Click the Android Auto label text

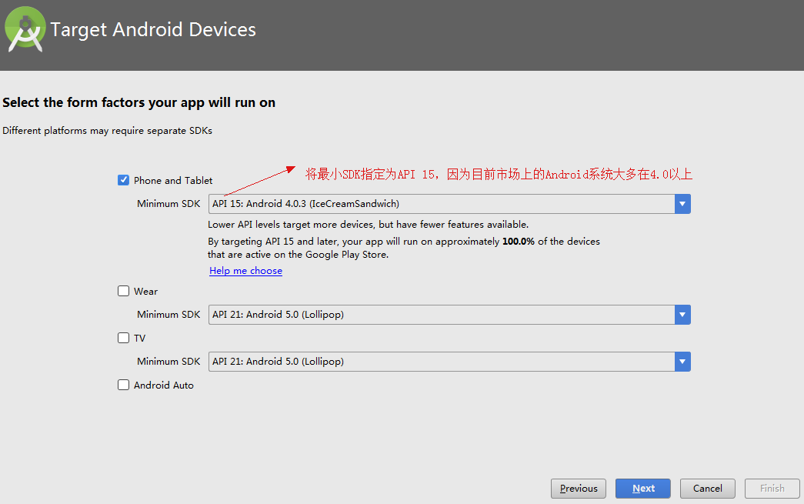(x=164, y=386)
